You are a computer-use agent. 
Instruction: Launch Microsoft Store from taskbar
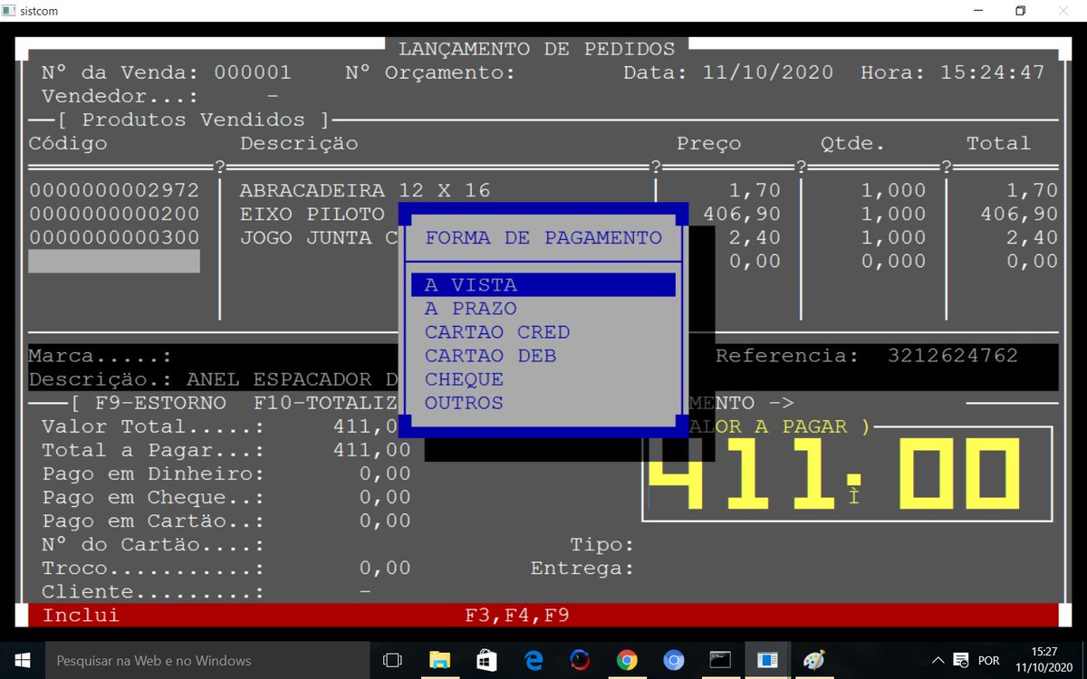[486, 660]
